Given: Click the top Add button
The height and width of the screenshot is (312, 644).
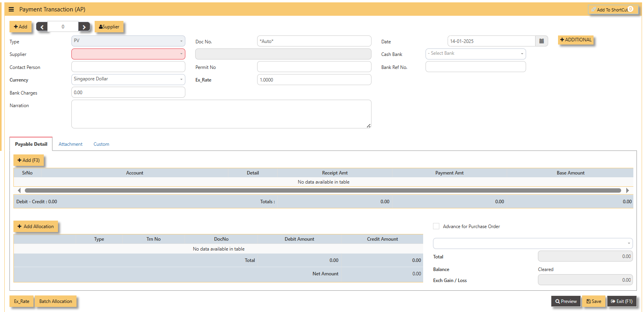Looking at the screenshot, I should click(x=21, y=27).
